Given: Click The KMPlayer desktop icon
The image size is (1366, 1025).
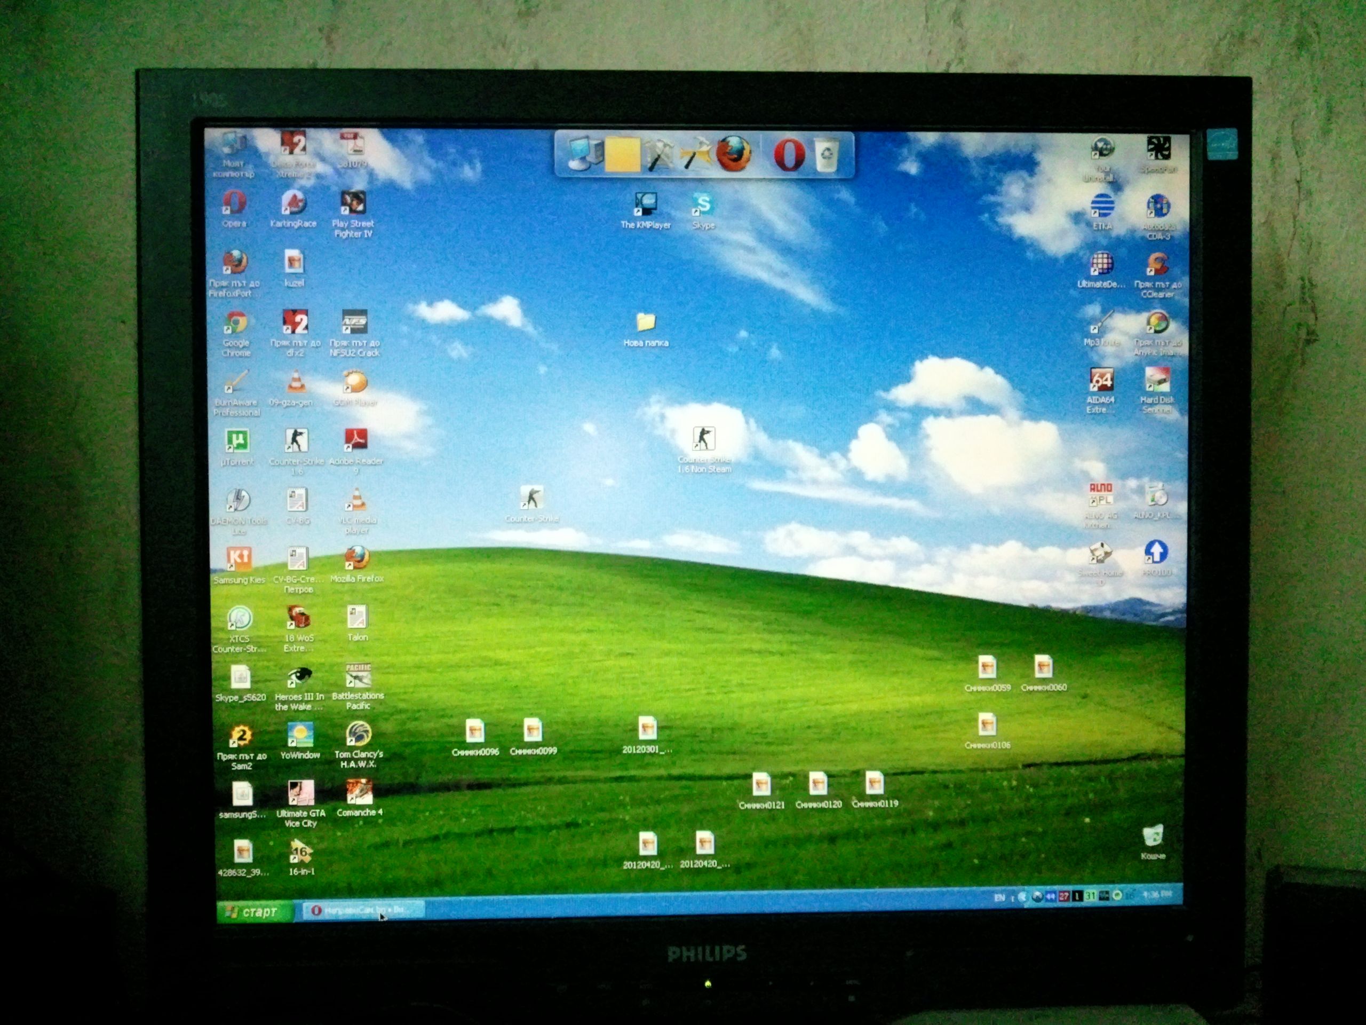Looking at the screenshot, I should click(x=645, y=204).
